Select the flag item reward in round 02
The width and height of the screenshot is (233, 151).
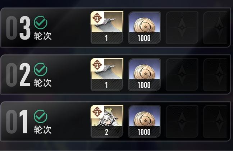point(107,74)
